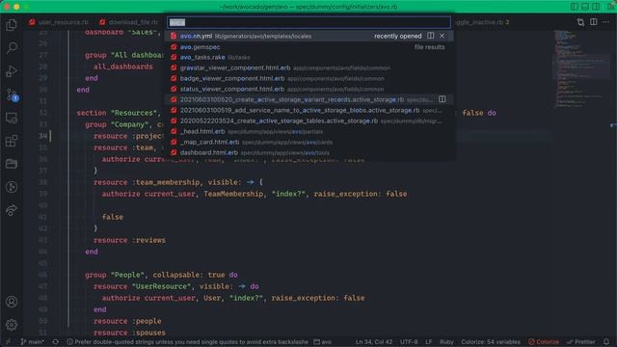The height and width of the screenshot is (347, 617).
Task: Open Source Control view with badge
Action: (13, 94)
